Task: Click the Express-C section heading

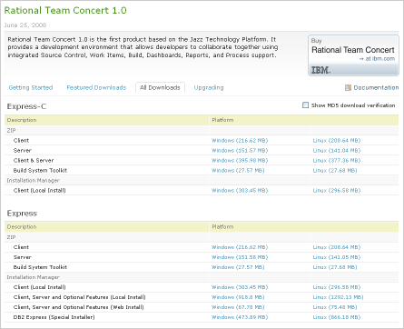Action: click(26, 106)
